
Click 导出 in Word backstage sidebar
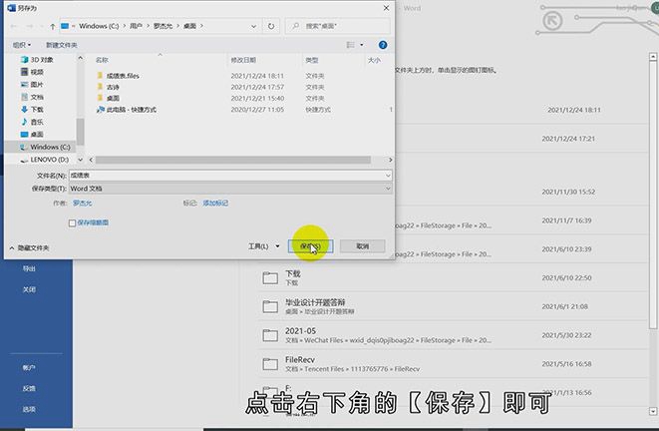click(29, 268)
